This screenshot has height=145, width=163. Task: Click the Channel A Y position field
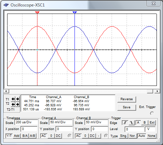[64, 129]
